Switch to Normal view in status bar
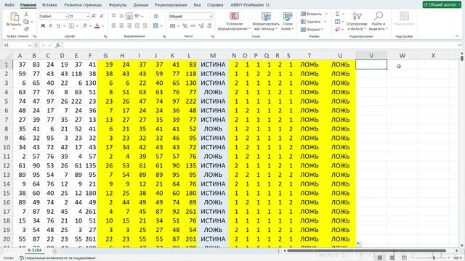 pos(379,258)
